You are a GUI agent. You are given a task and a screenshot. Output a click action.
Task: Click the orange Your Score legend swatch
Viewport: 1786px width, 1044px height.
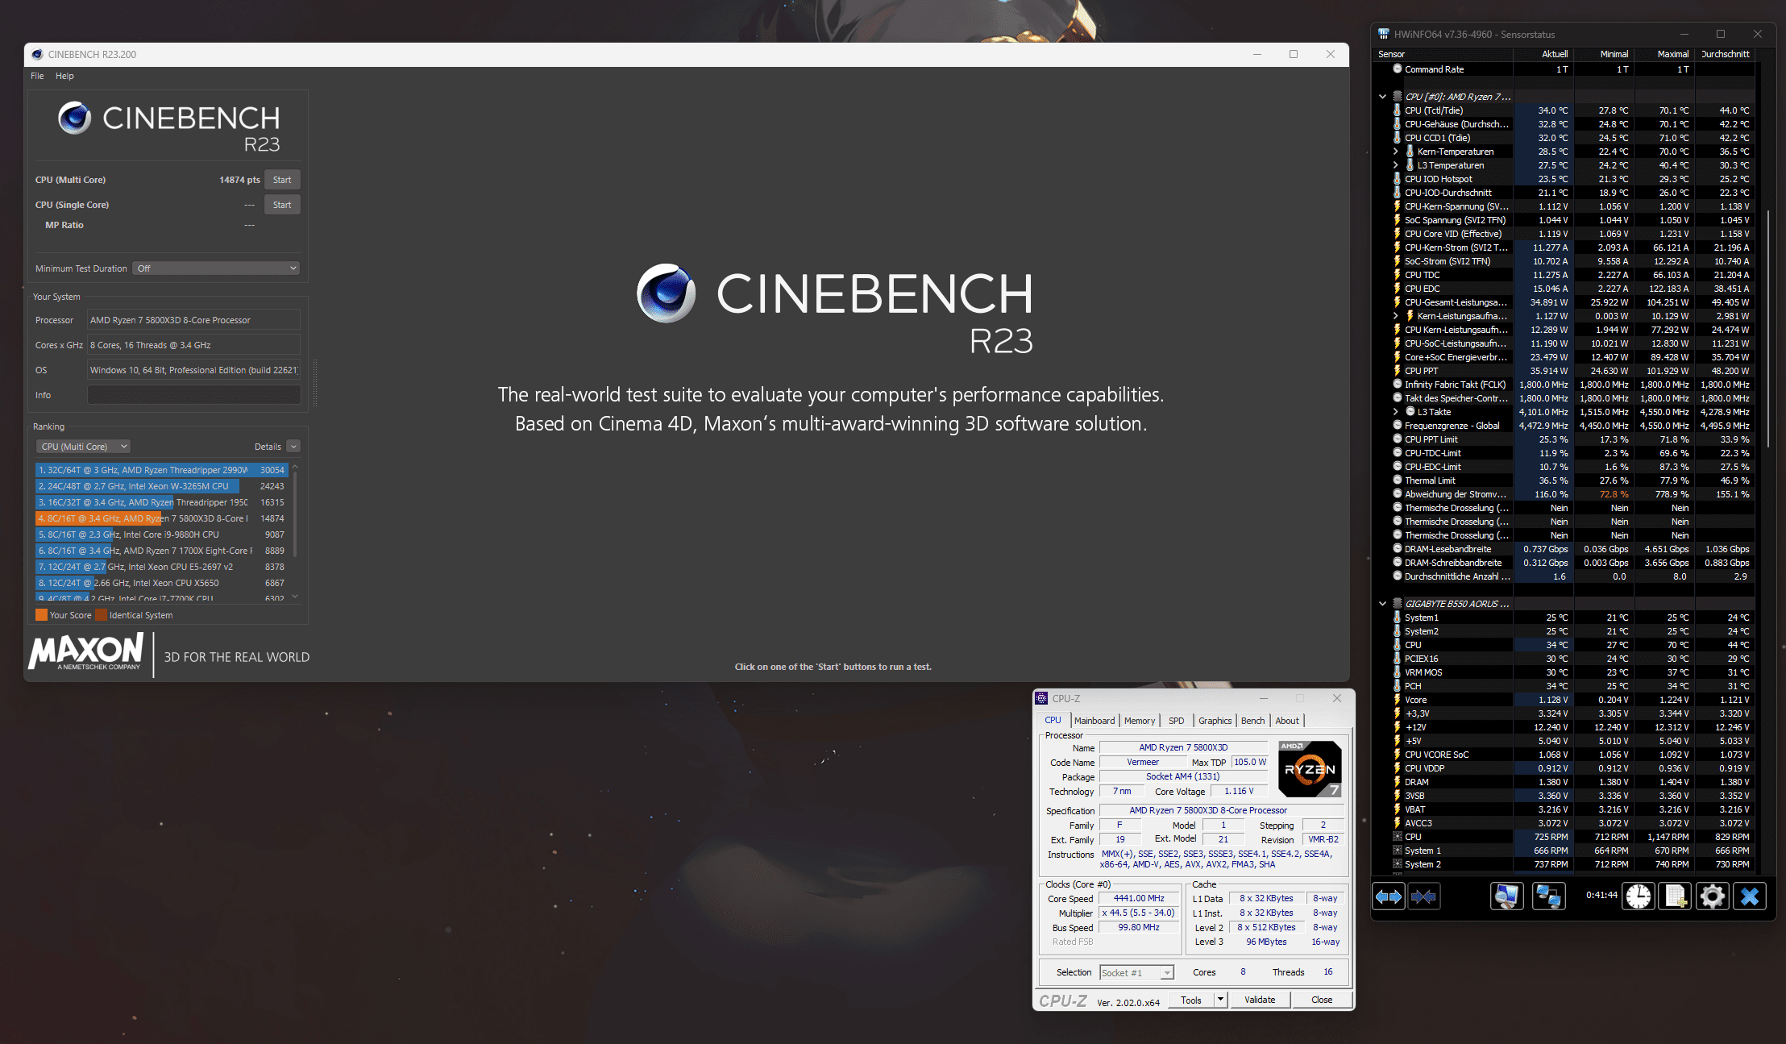click(42, 615)
